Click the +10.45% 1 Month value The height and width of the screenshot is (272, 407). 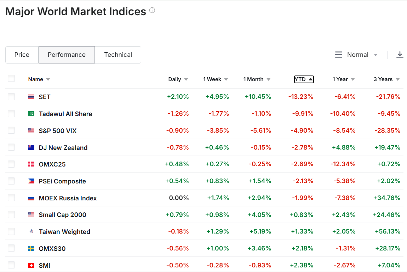click(258, 97)
